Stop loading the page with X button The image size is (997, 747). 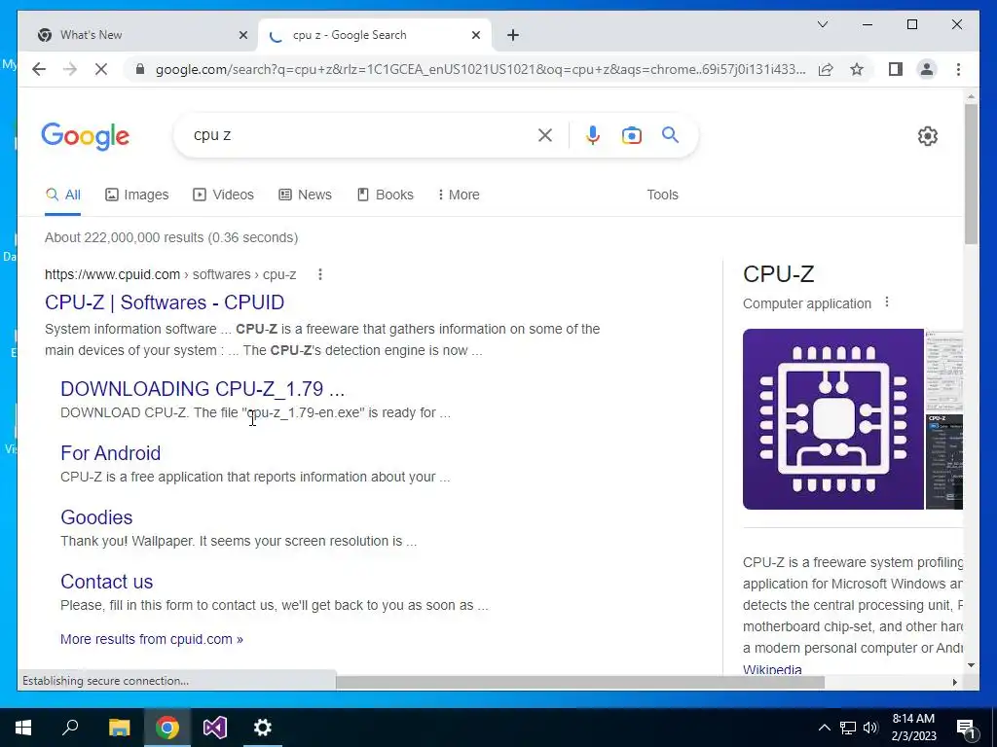tap(101, 69)
